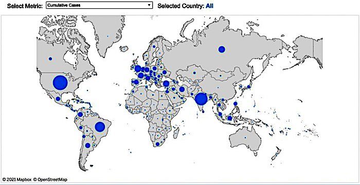Select the tiny dot over Australia
This screenshot has width=360, height=185.
[245, 138]
